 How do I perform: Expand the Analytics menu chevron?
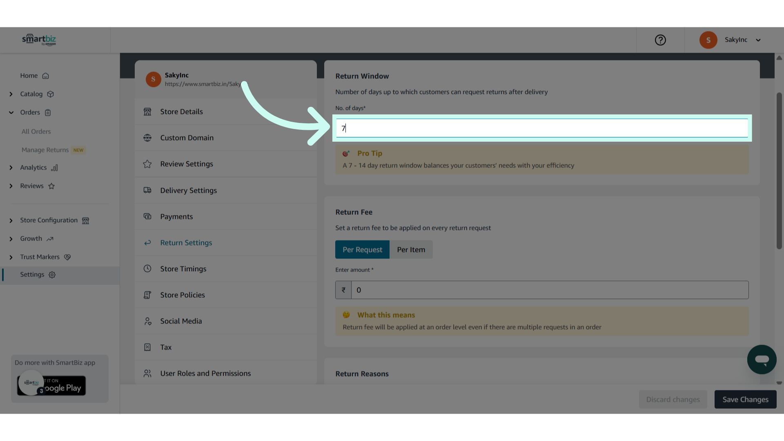click(x=11, y=168)
